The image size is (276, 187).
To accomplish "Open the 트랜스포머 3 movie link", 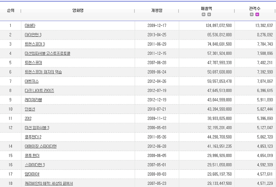I will click(35, 44).
